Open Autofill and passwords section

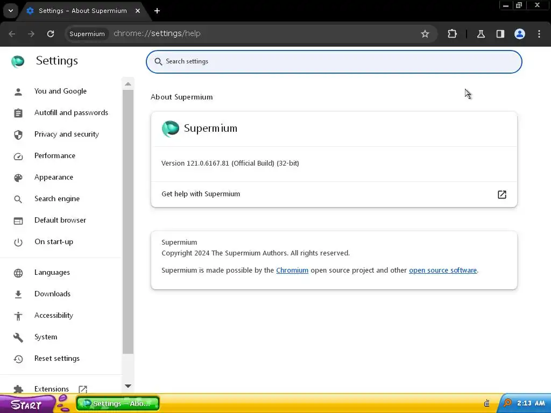(x=72, y=113)
